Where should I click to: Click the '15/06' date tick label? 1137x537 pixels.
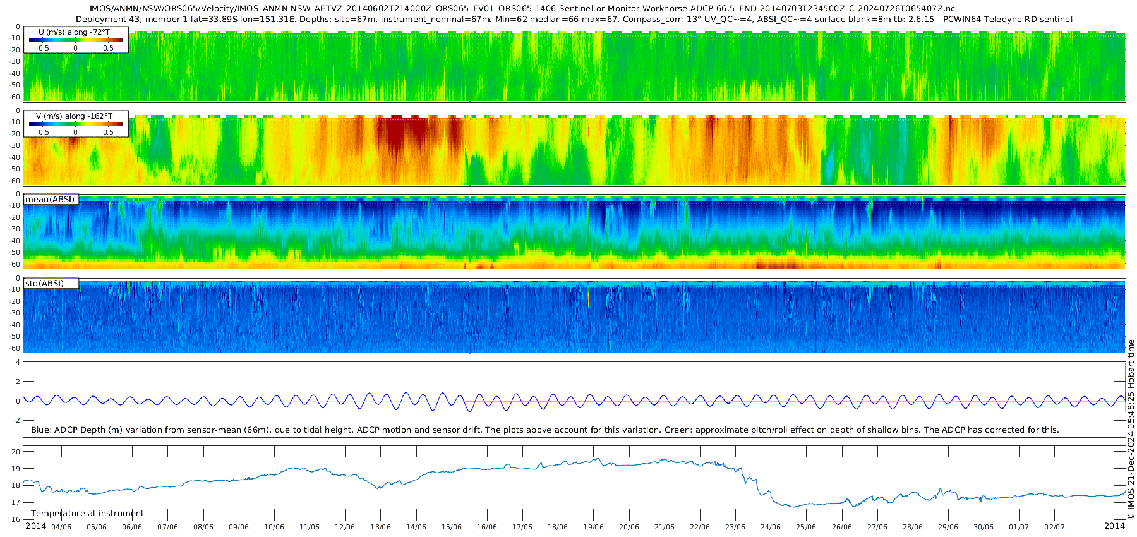point(452,527)
